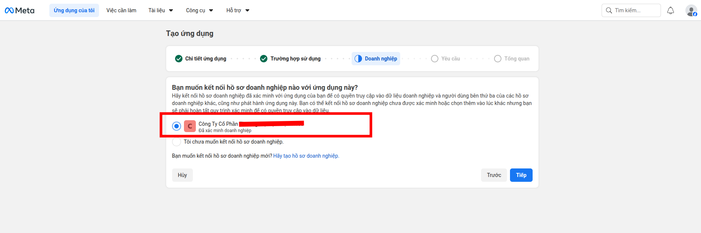Open the Ứng dụng của tôi tab
Image resolution: width=701 pixels, height=233 pixels.
point(74,10)
